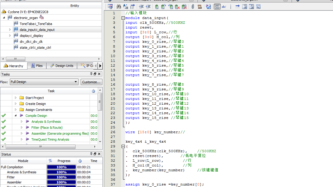
Task: Click the blue right-arrow icon in toolbar
Action: coord(237,7)
